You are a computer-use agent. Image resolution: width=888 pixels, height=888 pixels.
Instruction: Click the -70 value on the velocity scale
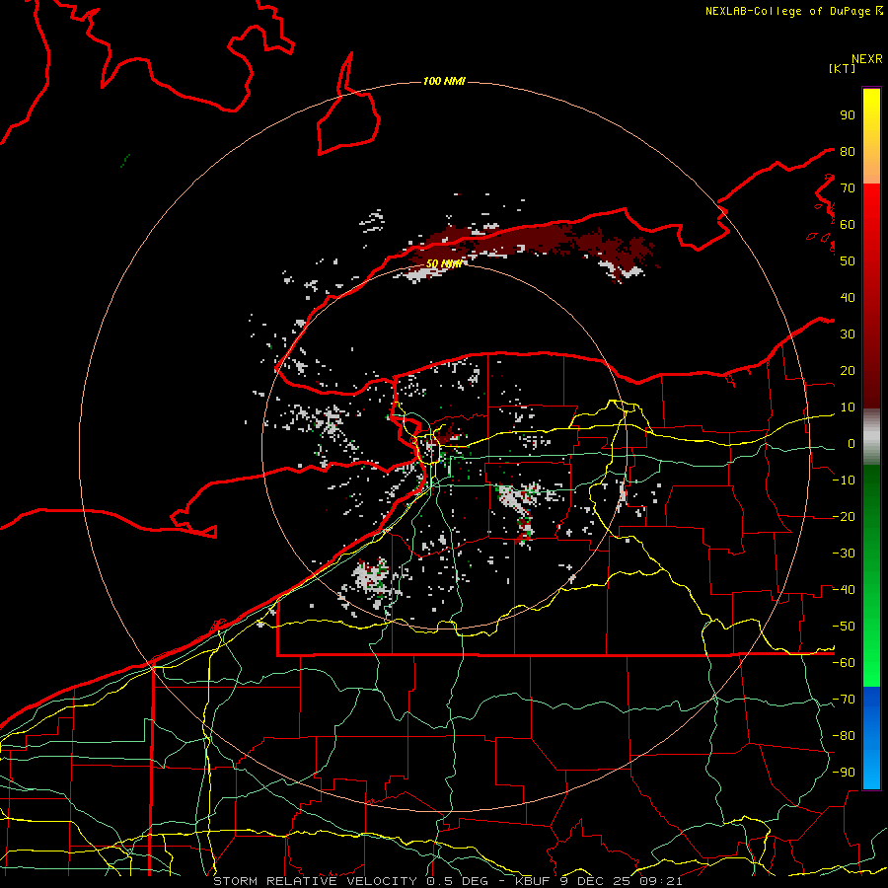844,700
